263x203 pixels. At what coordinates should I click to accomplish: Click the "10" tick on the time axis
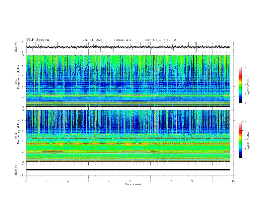(x=233, y=181)
